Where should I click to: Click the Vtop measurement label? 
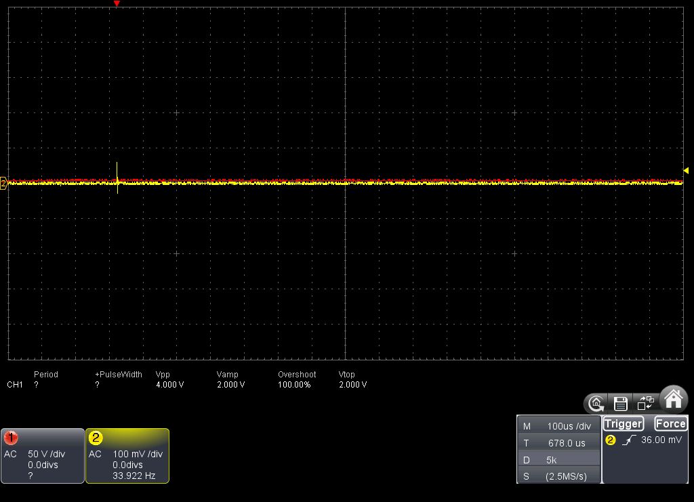pyautogui.click(x=346, y=374)
